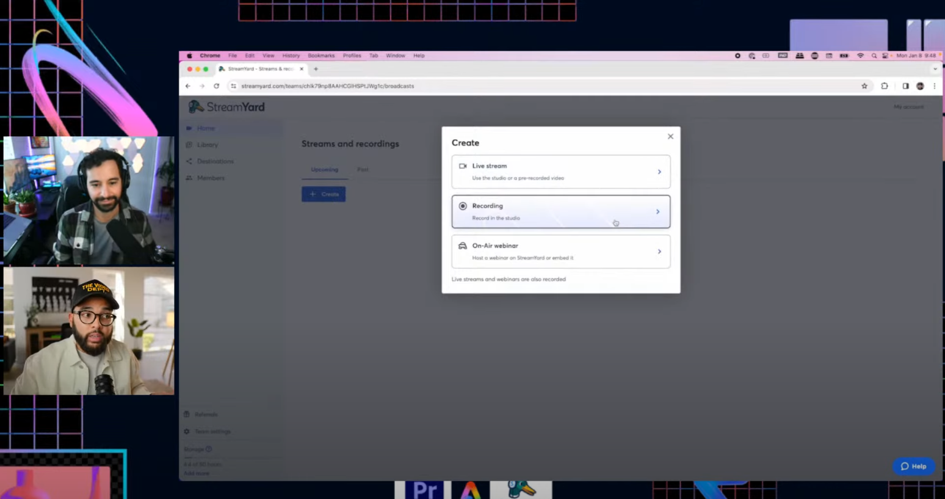This screenshot has height=499, width=945.
Task: Open the Chrome profile avatar
Action: (920, 86)
